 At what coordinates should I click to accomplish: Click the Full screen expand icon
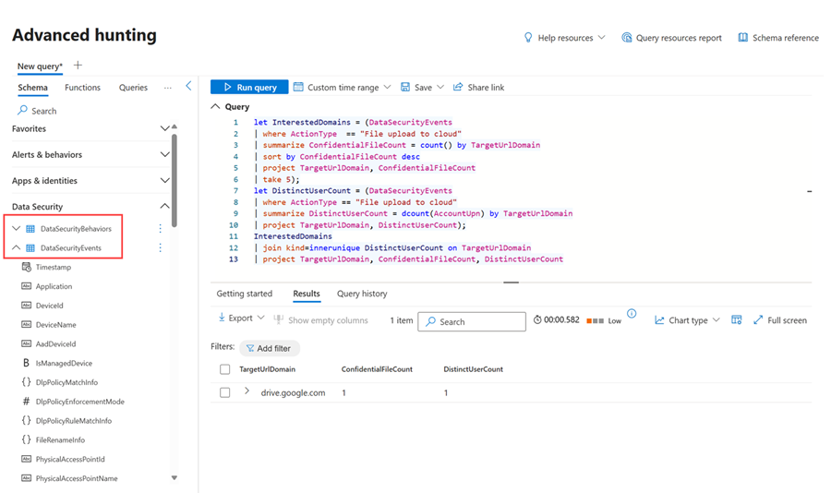(x=758, y=319)
